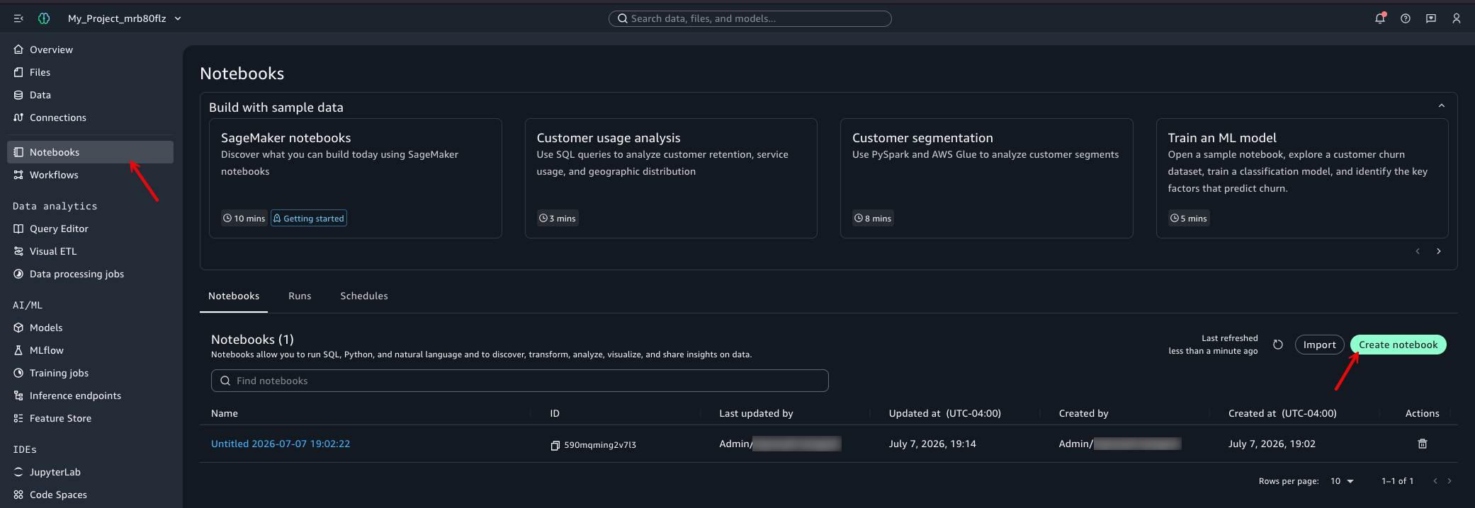The image size is (1475, 508).
Task: Click the Getting started badge
Action: click(x=309, y=218)
